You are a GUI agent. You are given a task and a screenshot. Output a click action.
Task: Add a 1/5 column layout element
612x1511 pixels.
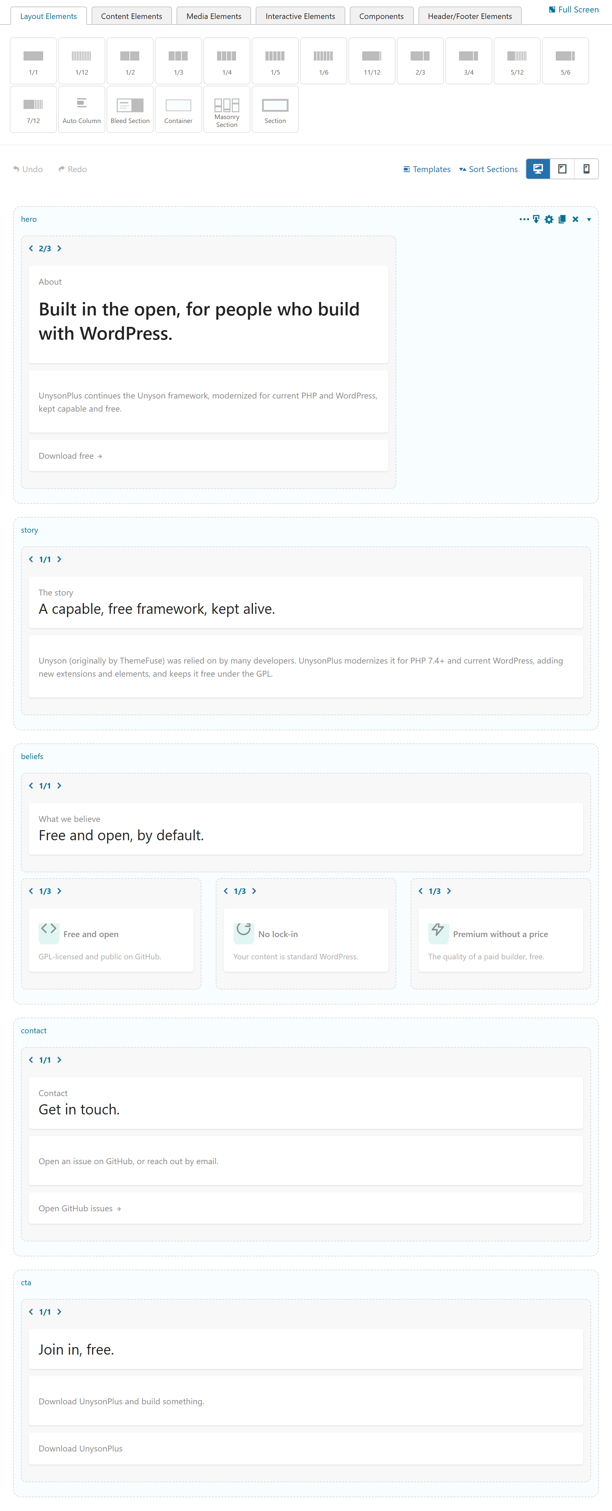(276, 61)
